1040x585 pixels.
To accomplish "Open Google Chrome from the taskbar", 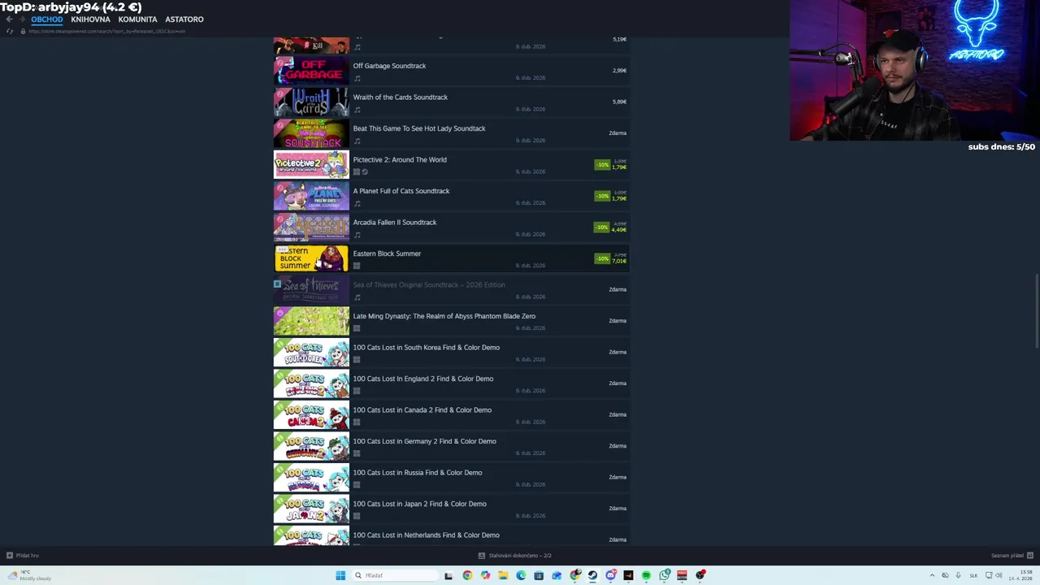I will pos(467,575).
